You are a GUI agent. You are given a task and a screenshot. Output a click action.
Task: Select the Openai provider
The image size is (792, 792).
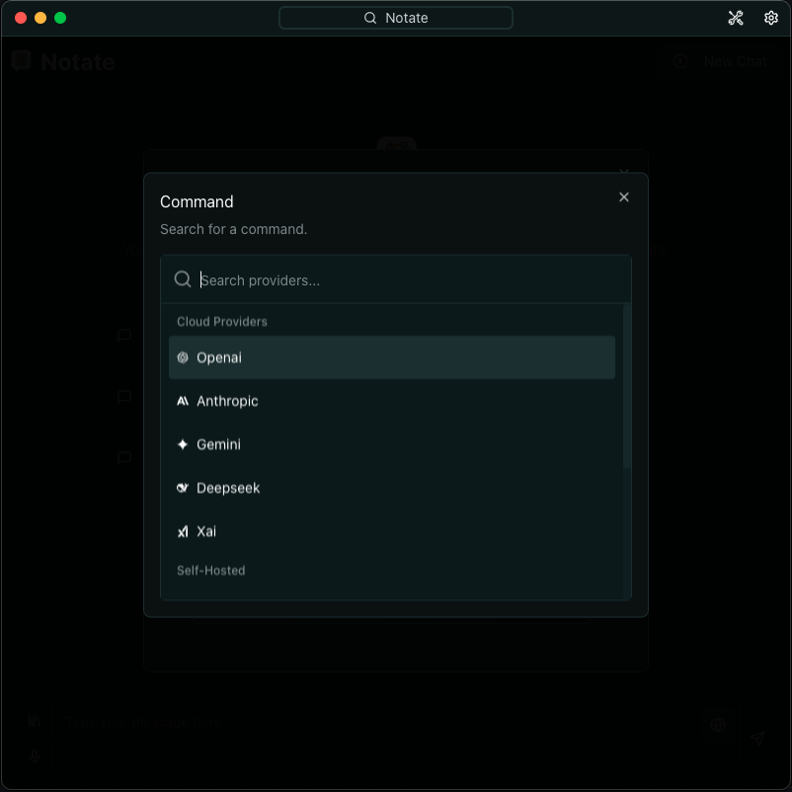(391, 357)
